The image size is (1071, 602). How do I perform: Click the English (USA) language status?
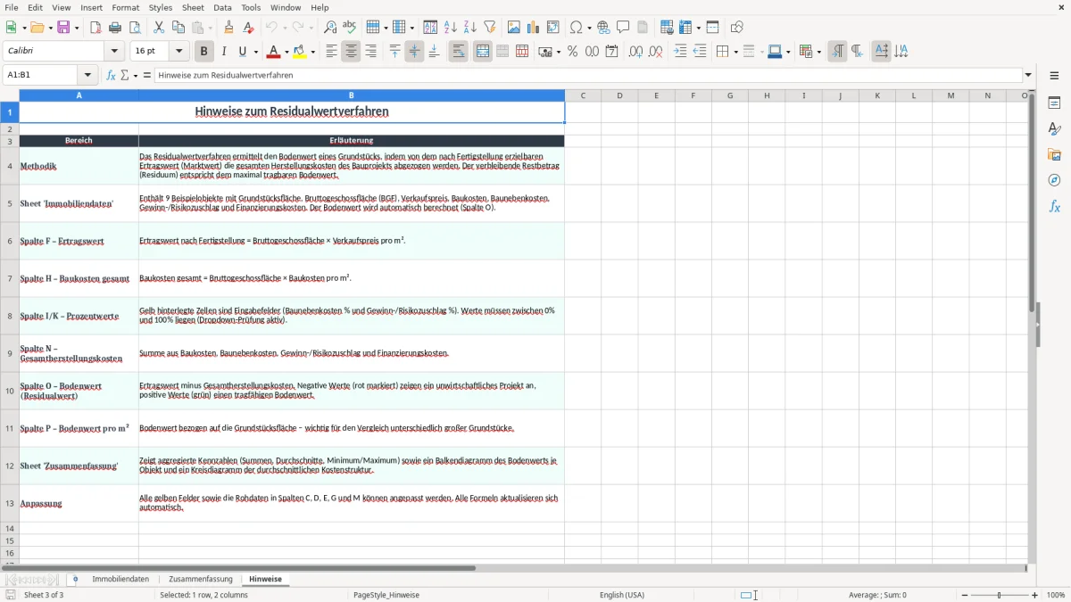(622, 595)
